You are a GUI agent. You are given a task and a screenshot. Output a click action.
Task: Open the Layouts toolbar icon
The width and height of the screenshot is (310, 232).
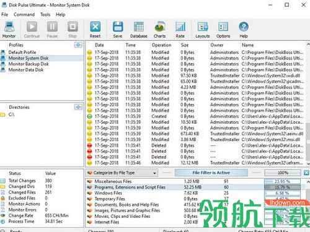(203, 30)
